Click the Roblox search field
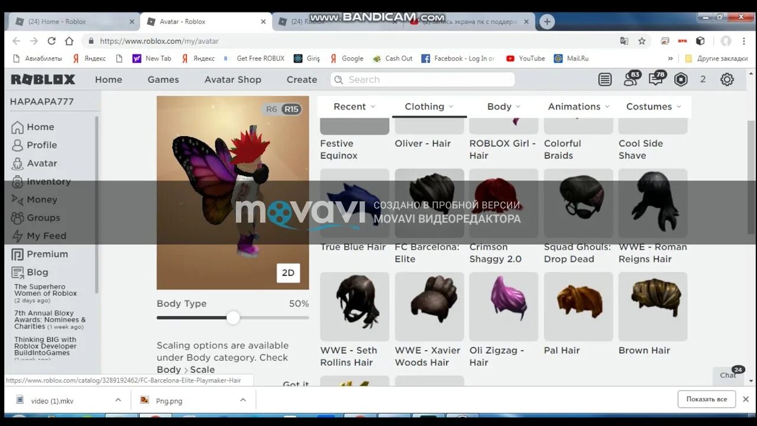This screenshot has width=757, height=426. [x=422, y=79]
